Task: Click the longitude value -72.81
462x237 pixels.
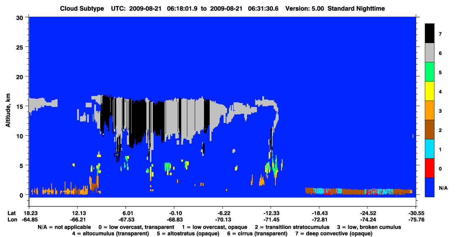Action: (x=319, y=220)
